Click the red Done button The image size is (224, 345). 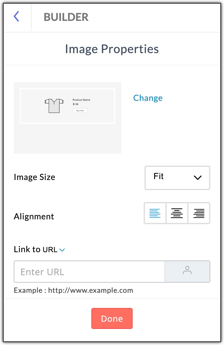112,318
